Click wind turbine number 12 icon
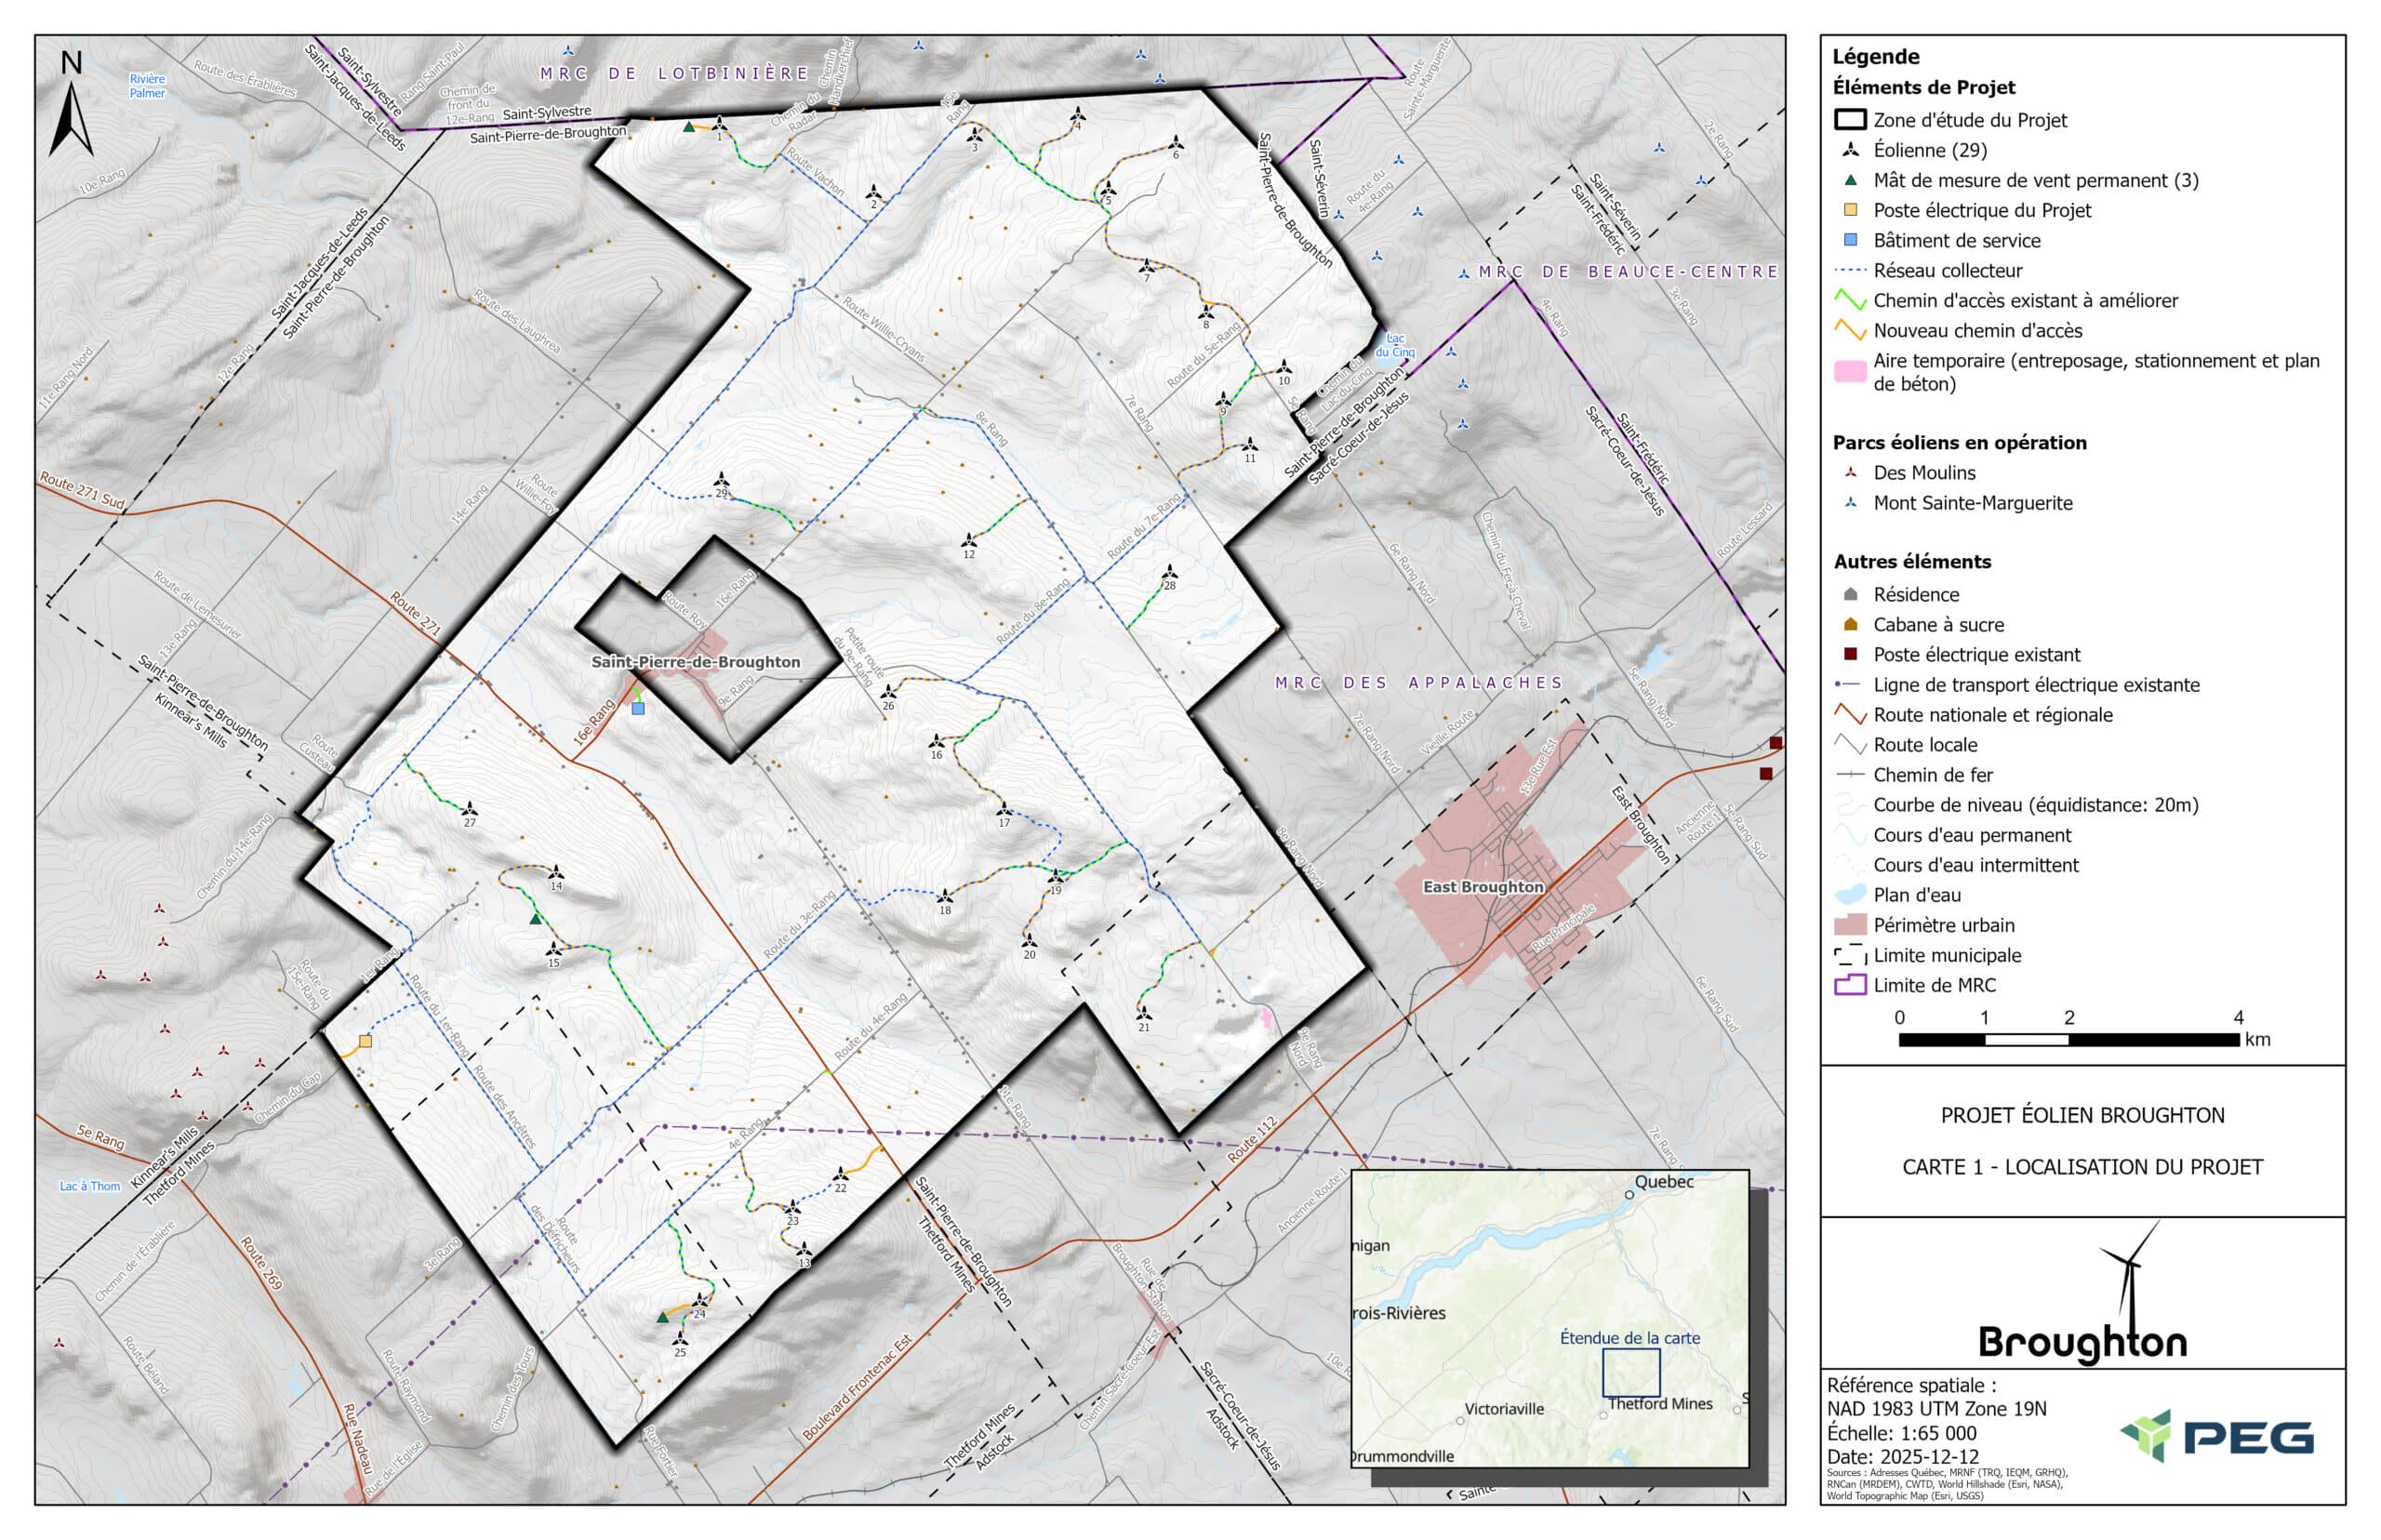This screenshot has height=1540, width=2381. (968, 541)
